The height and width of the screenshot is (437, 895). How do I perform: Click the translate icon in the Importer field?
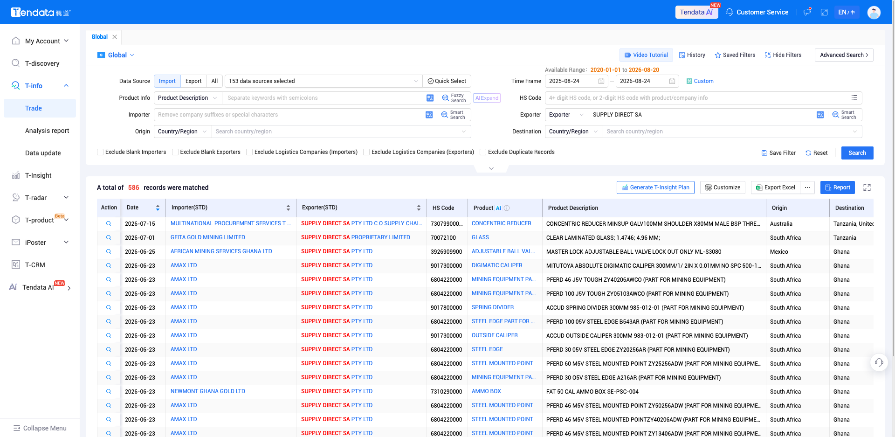click(429, 115)
